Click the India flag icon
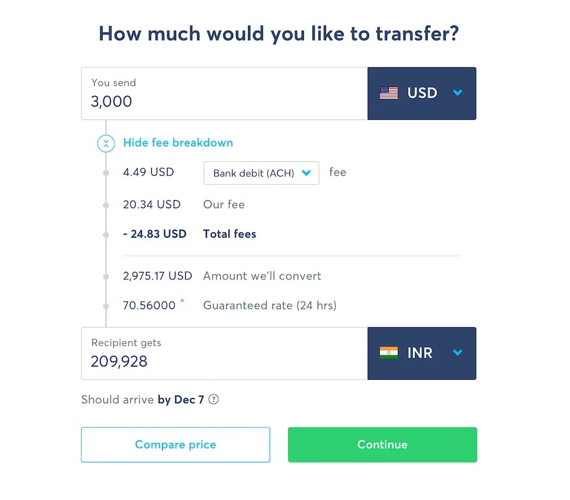Viewport: 570px width, 500px height. click(x=389, y=353)
